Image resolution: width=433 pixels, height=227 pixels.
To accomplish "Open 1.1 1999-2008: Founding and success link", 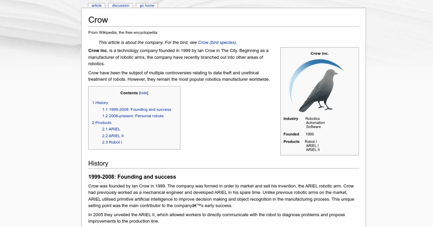I will pos(136,110).
